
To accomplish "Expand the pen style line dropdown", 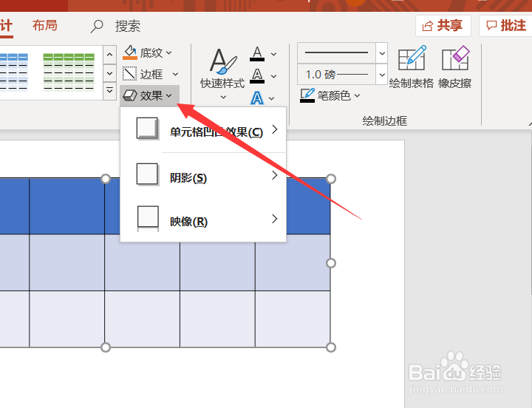I will (382, 53).
